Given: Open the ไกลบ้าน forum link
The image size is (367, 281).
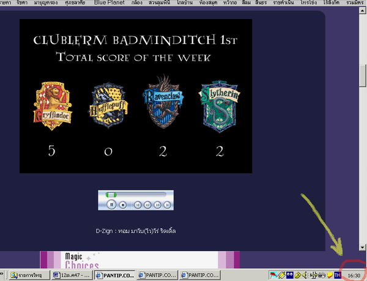Looking at the screenshot, I should [x=185, y=2].
